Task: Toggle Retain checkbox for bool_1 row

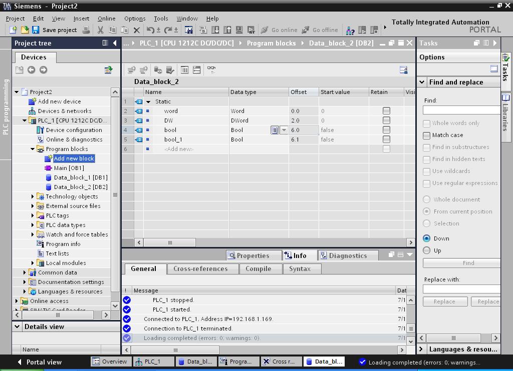Action: point(386,139)
